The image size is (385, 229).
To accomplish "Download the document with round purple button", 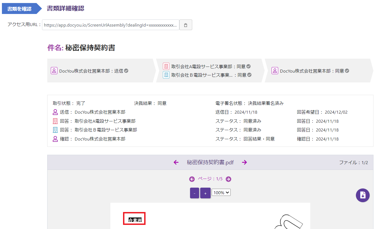I will coord(362,195).
